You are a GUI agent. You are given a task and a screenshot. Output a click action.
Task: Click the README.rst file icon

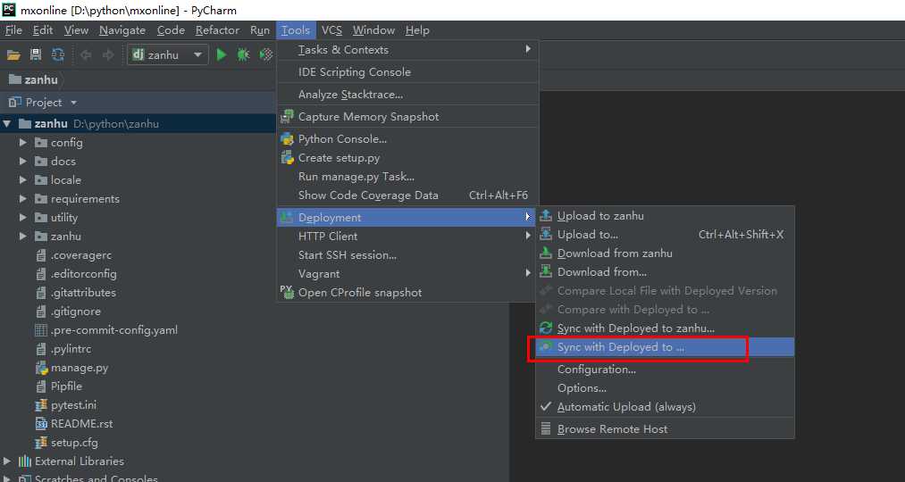(x=41, y=424)
